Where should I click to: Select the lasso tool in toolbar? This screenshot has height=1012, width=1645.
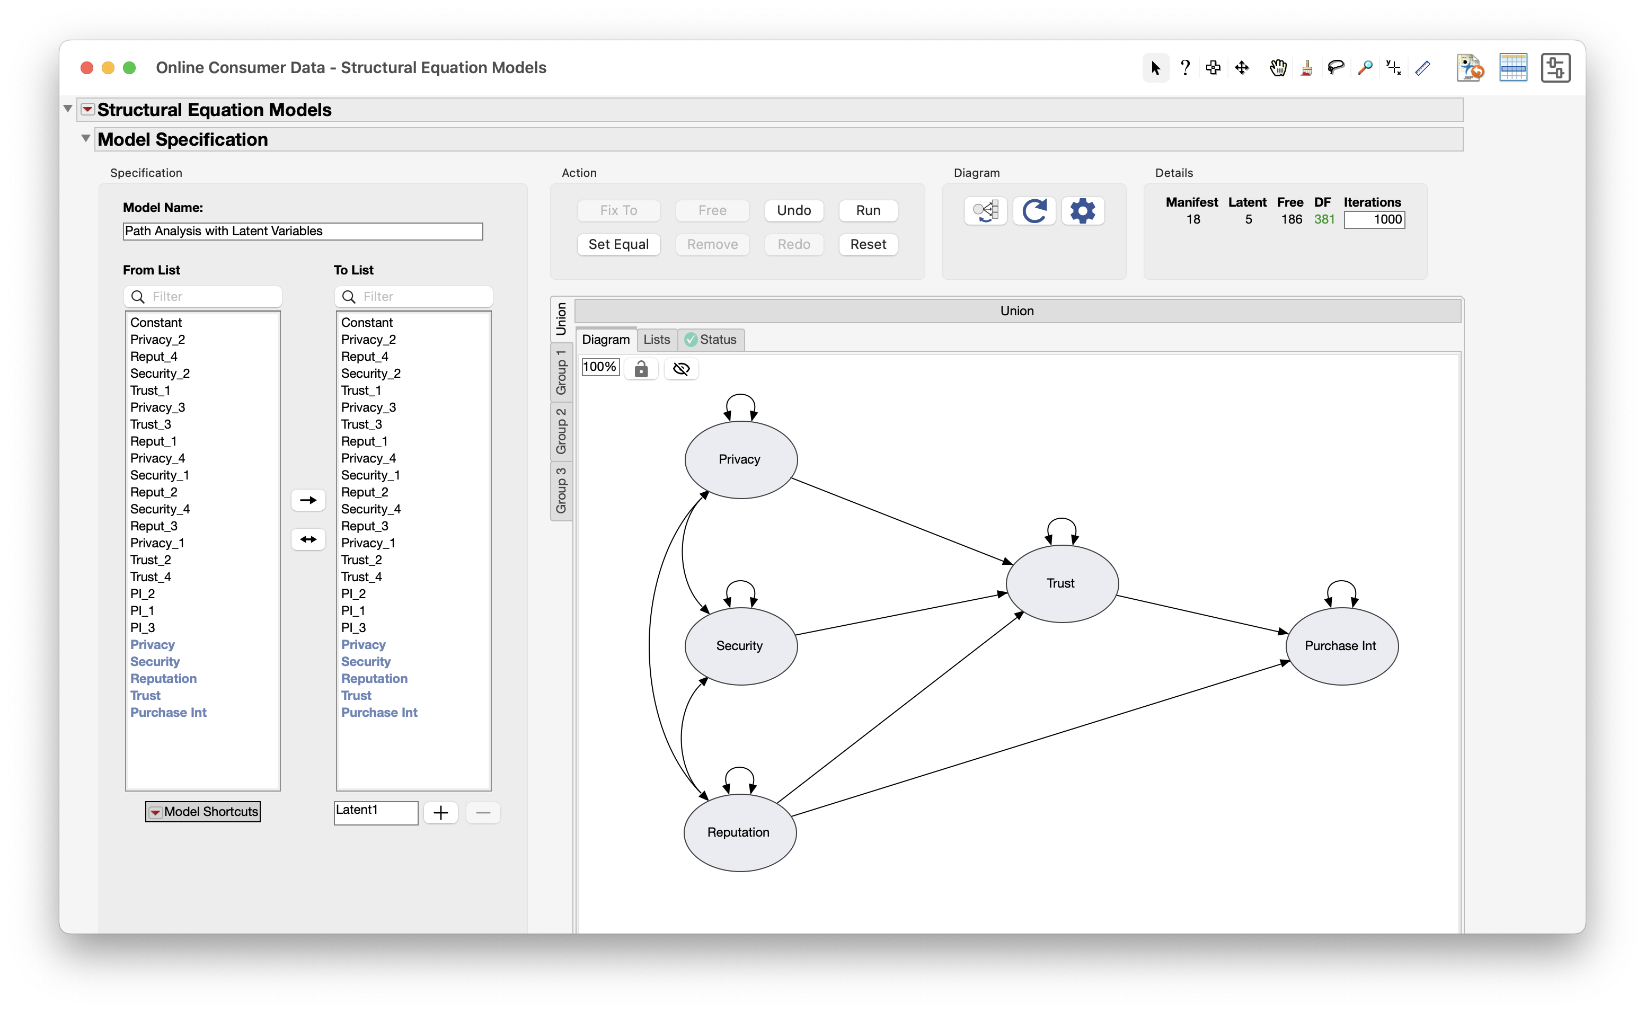pyautogui.click(x=1336, y=68)
